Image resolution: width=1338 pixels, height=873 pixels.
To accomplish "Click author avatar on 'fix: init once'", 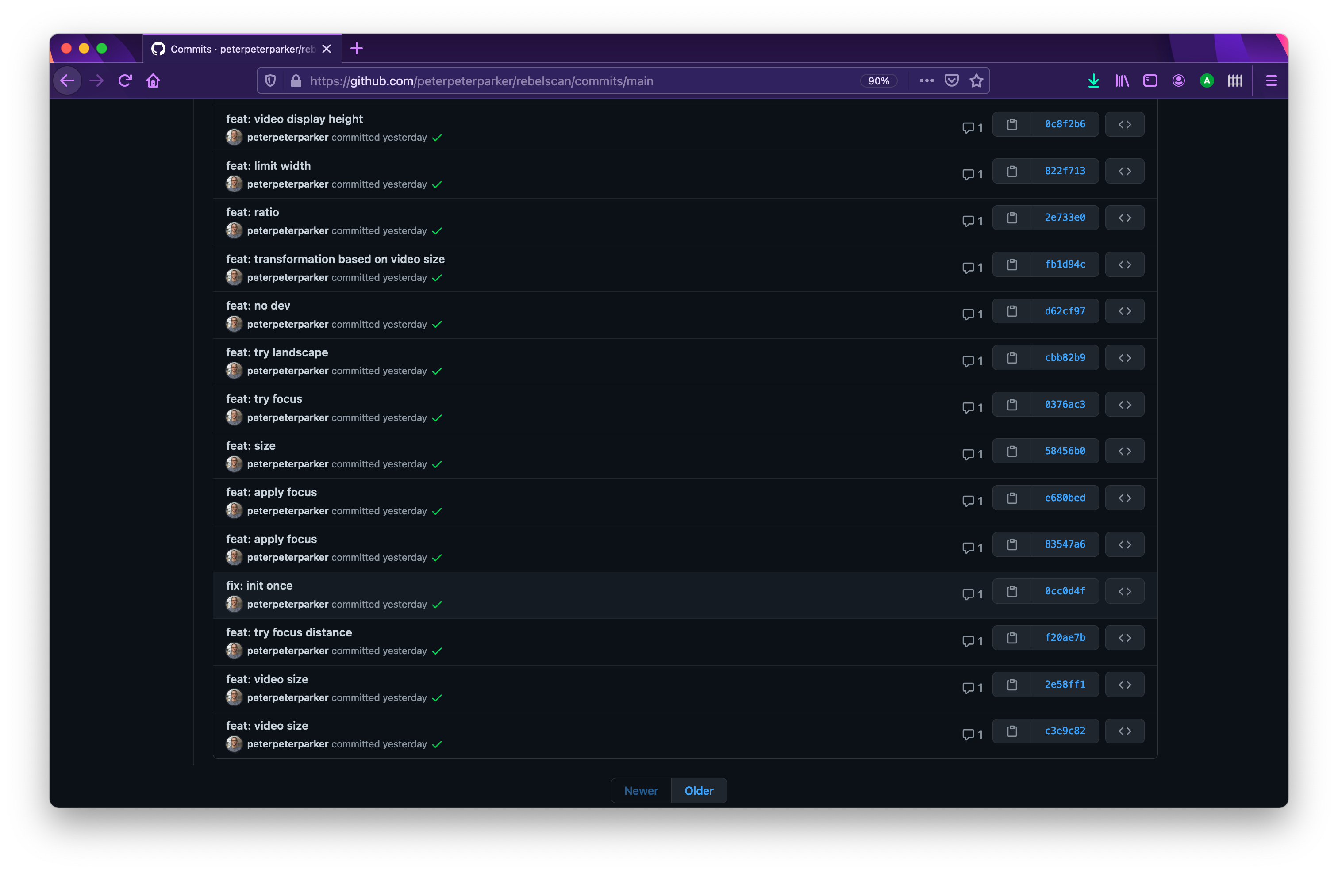I will (235, 604).
